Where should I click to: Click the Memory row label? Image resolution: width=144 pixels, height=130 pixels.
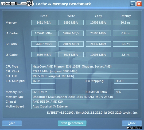[x=11, y=23]
